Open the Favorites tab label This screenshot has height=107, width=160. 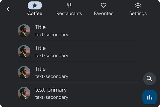click(103, 13)
